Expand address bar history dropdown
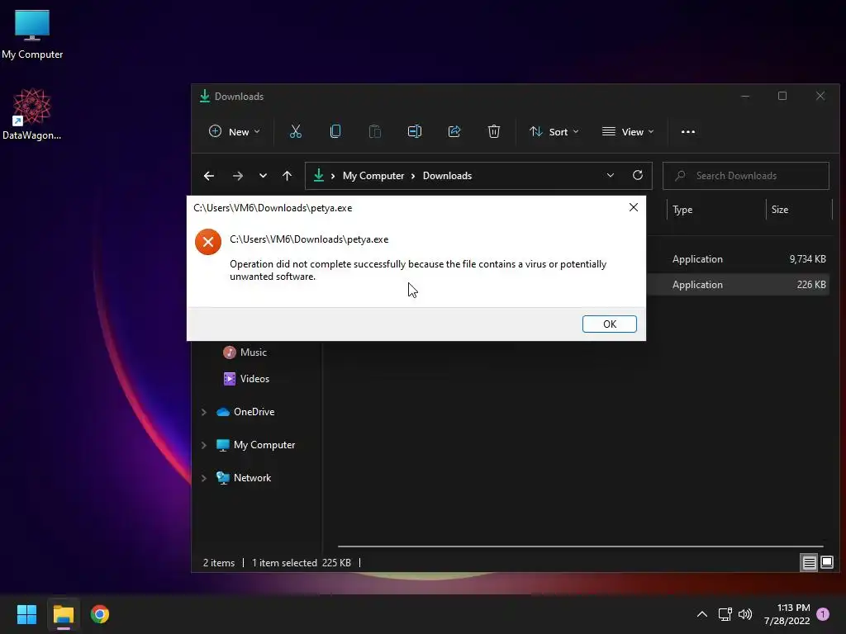The width and height of the screenshot is (846, 634). coord(611,176)
